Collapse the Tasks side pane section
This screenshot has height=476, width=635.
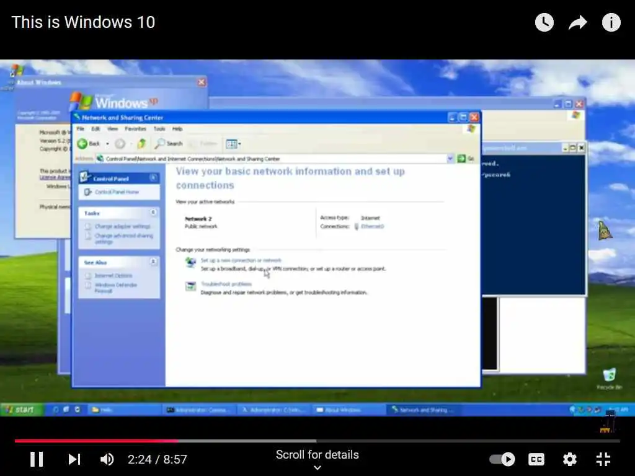click(x=153, y=213)
